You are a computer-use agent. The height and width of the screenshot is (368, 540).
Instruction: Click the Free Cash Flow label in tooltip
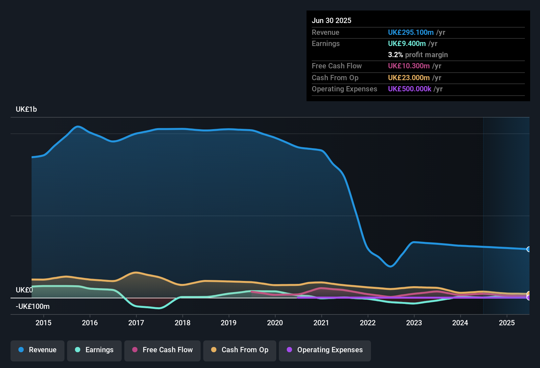pos(337,66)
